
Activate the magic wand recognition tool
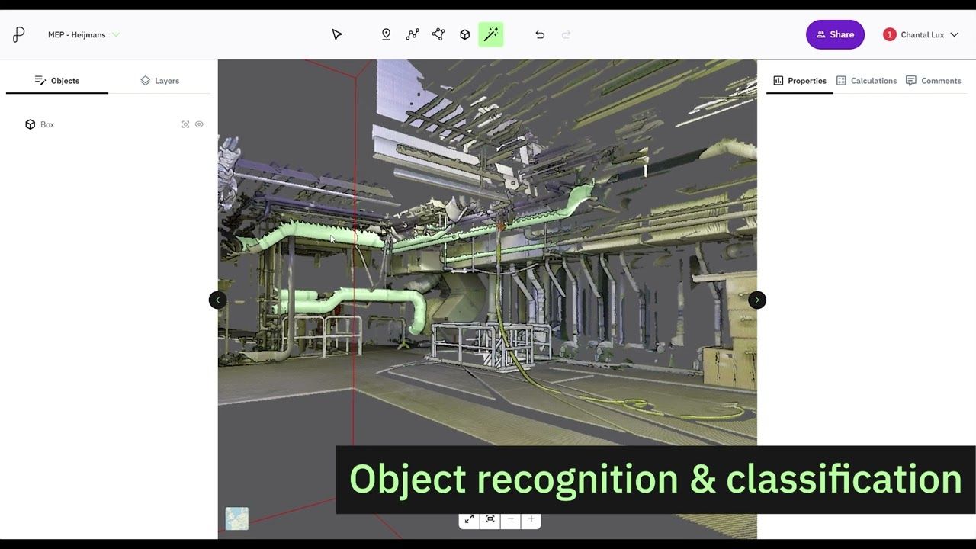tap(491, 34)
